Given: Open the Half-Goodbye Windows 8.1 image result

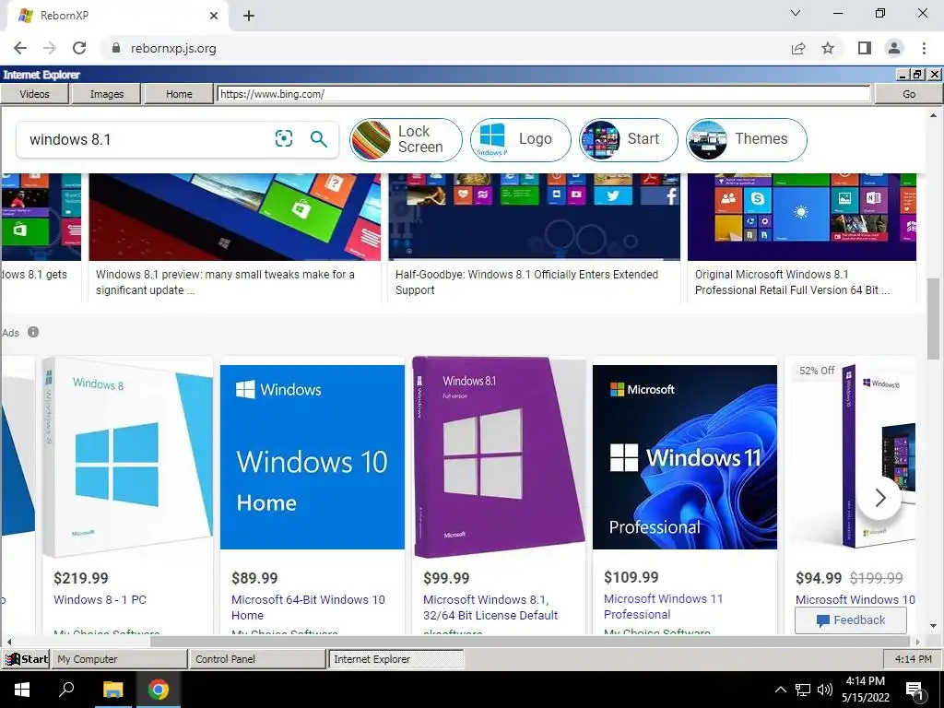Looking at the screenshot, I should coord(534,217).
